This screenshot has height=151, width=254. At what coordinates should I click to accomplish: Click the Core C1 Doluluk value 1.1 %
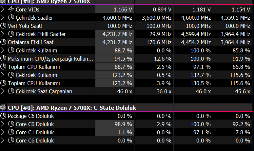125,132
